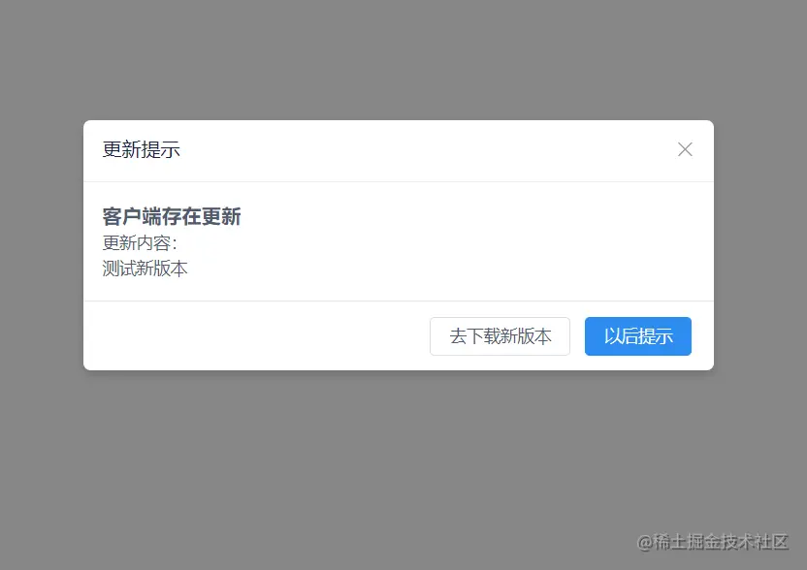Click gray backdrop left of dialog
This screenshot has width=807, height=570.
(x=41, y=245)
